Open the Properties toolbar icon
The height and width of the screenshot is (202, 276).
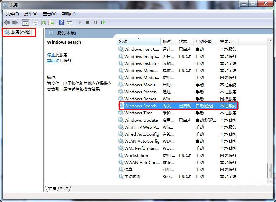click(35, 22)
